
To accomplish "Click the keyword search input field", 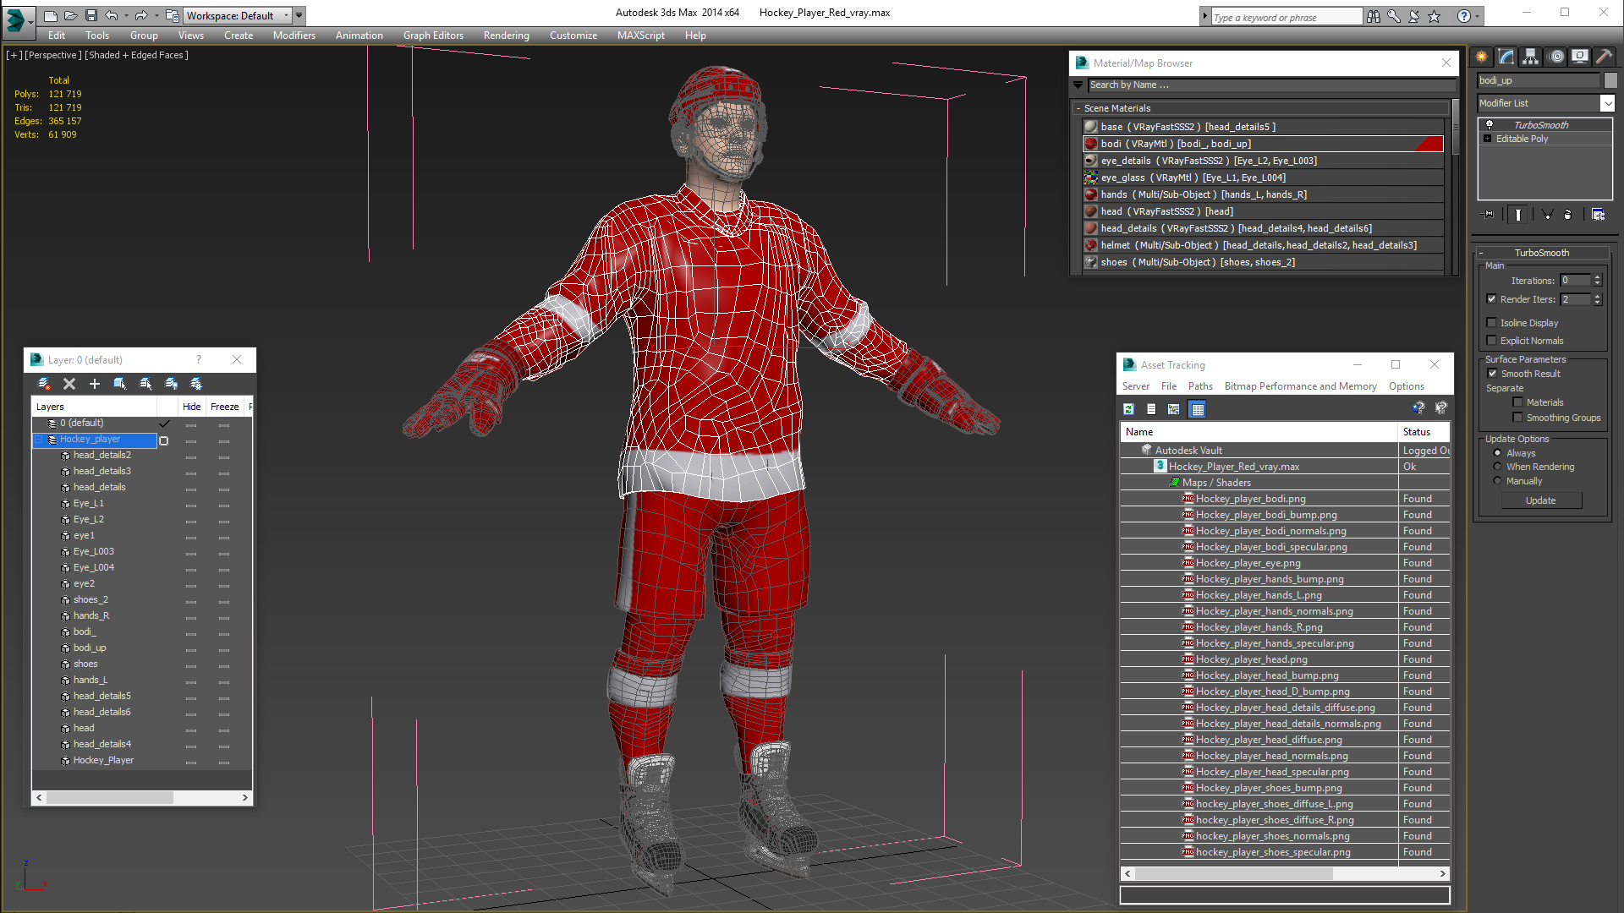I will click(1287, 17).
